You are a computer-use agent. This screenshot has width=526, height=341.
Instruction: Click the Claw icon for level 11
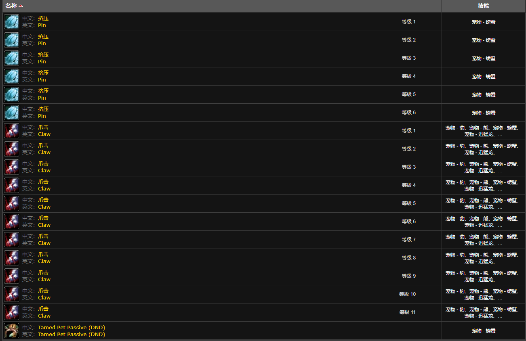point(12,312)
